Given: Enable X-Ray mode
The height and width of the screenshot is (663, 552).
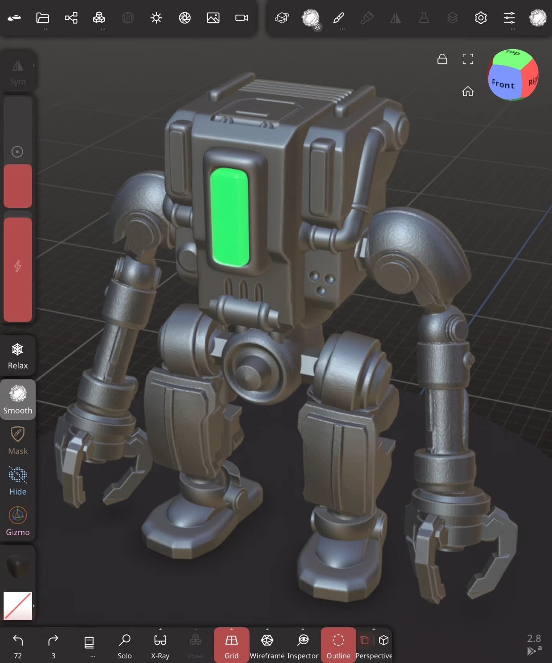Looking at the screenshot, I should 160,645.
